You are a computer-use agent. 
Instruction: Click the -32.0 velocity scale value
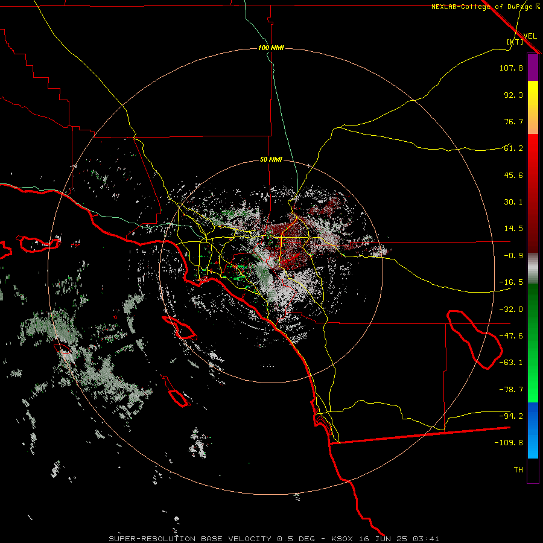(x=511, y=310)
